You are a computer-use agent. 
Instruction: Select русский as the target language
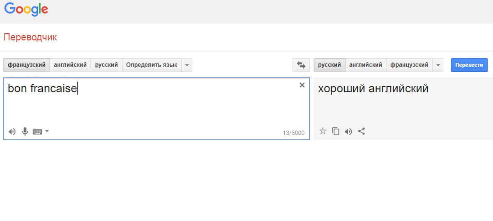pyautogui.click(x=329, y=65)
